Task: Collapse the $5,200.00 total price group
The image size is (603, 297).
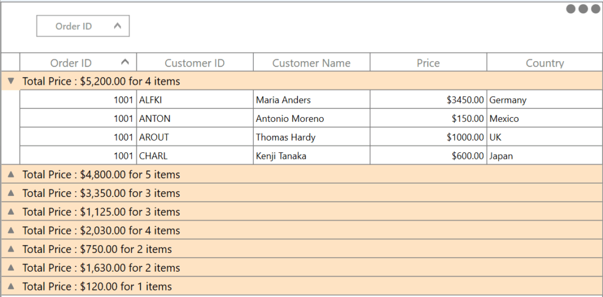Action: click(x=11, y=81)
